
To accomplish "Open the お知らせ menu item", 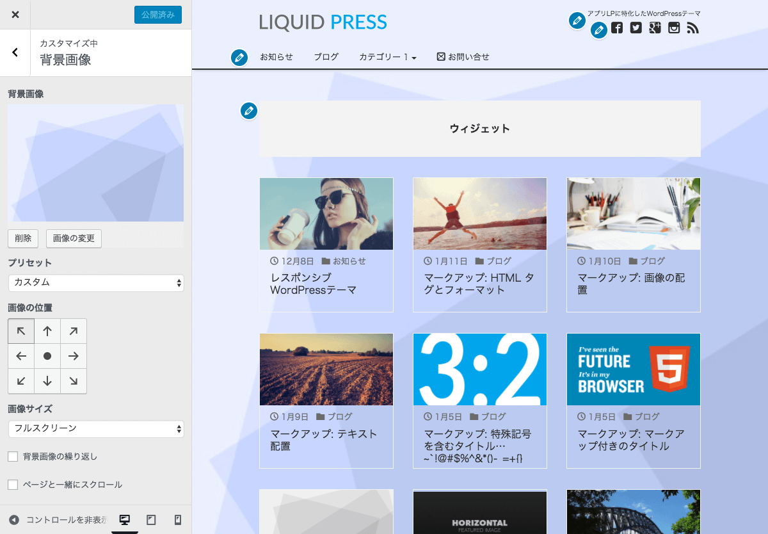I will (276, 57).
